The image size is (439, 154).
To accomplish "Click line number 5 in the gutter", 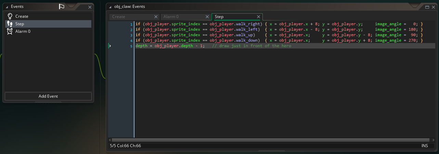I will click(131, 46).
